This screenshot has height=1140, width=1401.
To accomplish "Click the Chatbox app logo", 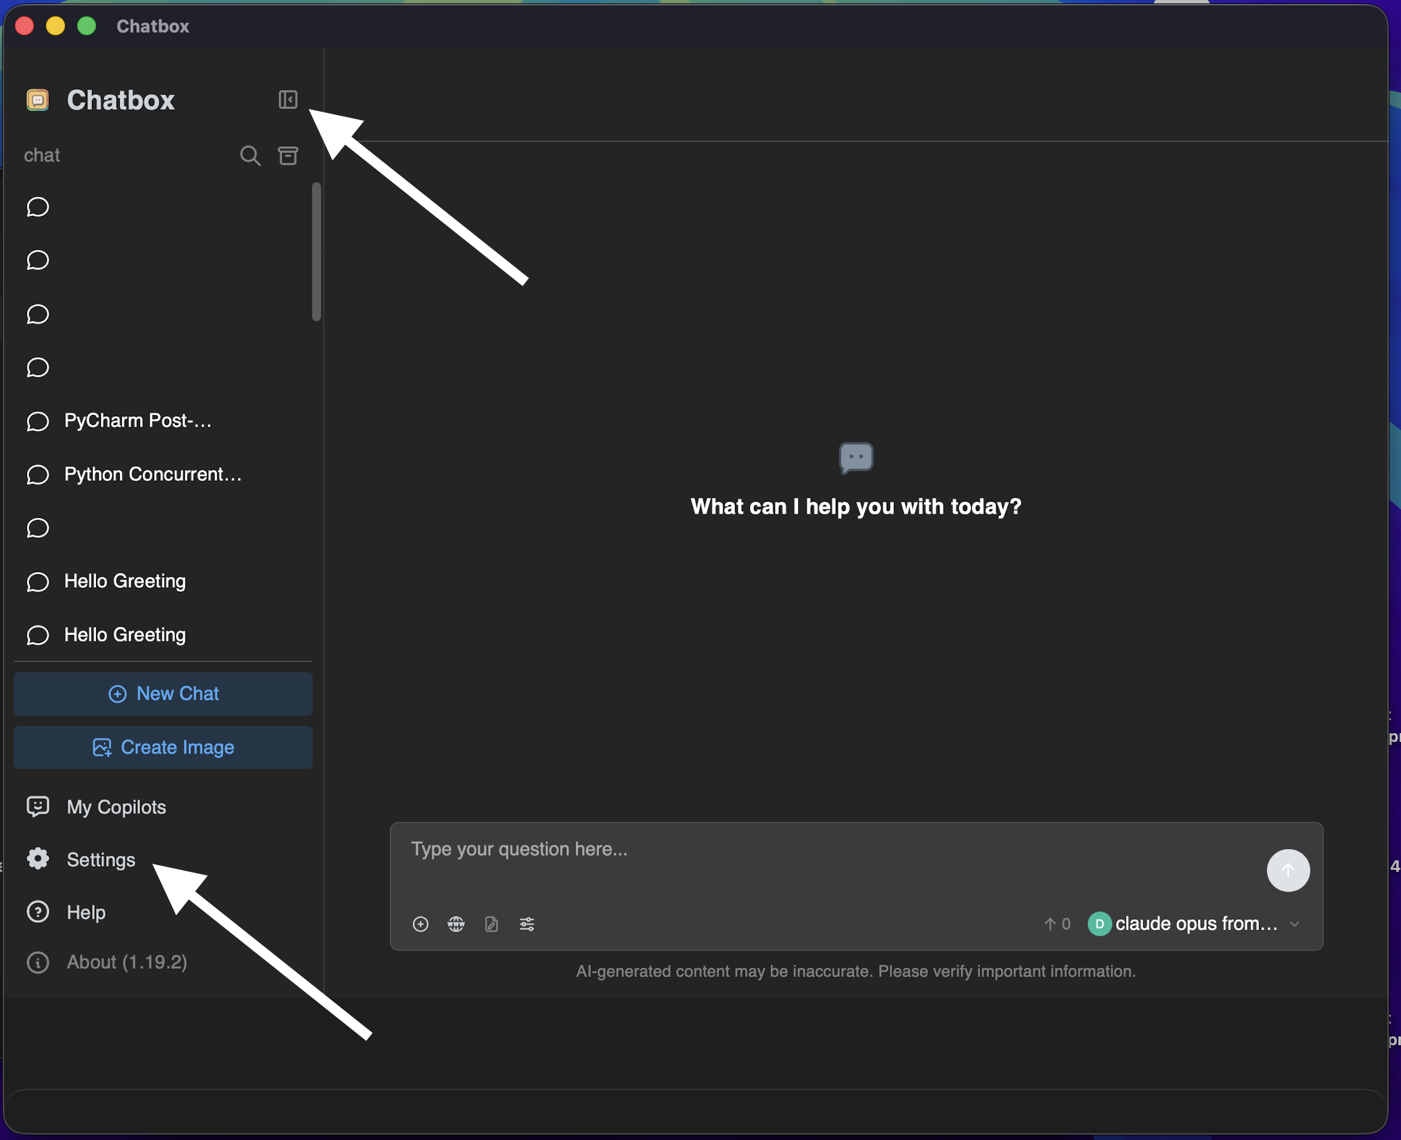I will click(37, 99).
